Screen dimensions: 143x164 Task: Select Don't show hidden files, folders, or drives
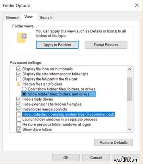pyautogui.click(x=24, y=89)
